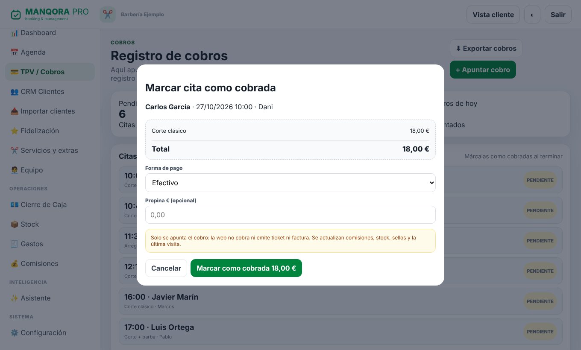
Task: Open CRM Clientes people icon
Action: point(14,92)
